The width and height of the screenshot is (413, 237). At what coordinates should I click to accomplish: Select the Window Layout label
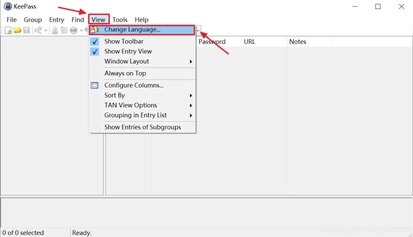[x=127, y=62]
